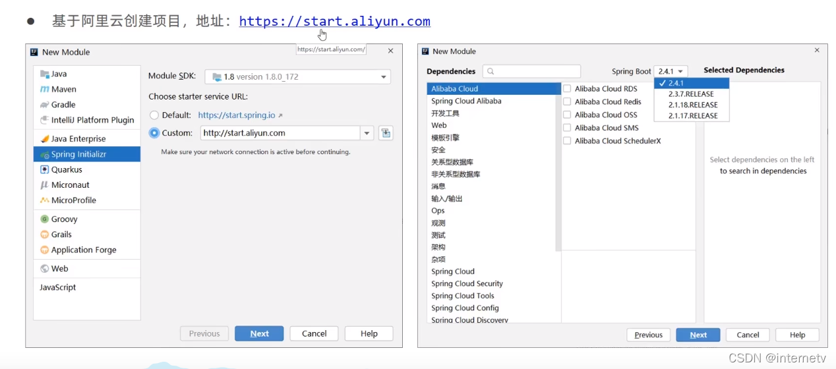Select MicroProfile module type

[87, 200]
